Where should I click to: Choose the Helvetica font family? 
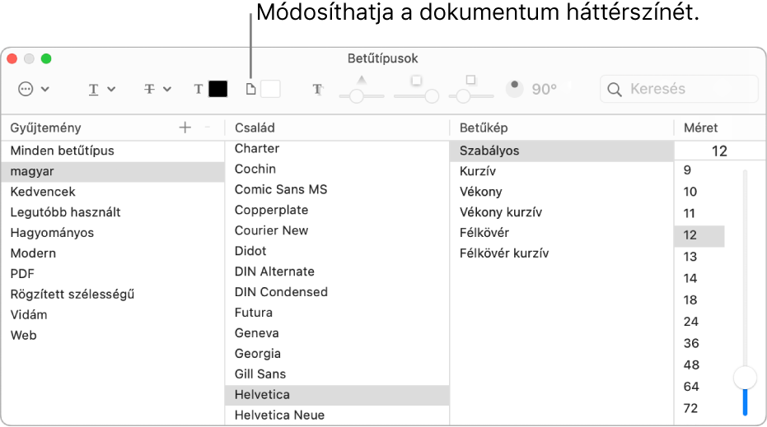[337, 395]
